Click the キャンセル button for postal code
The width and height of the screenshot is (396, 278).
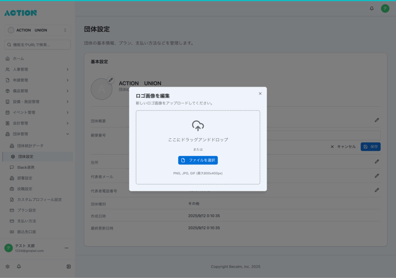tap(343, 147)
